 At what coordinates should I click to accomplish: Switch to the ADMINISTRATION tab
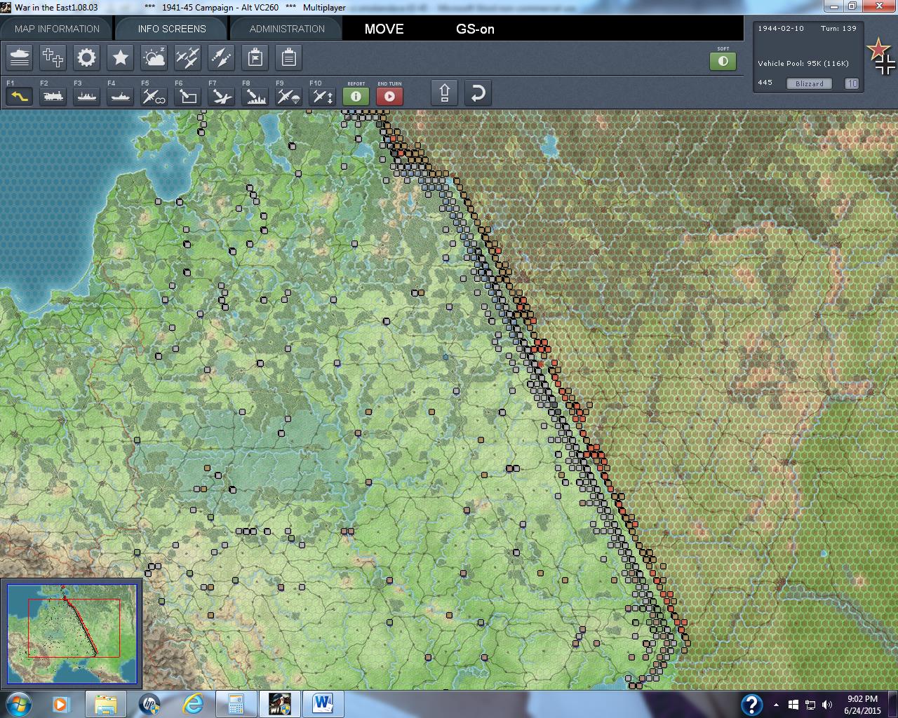[287, 29]
